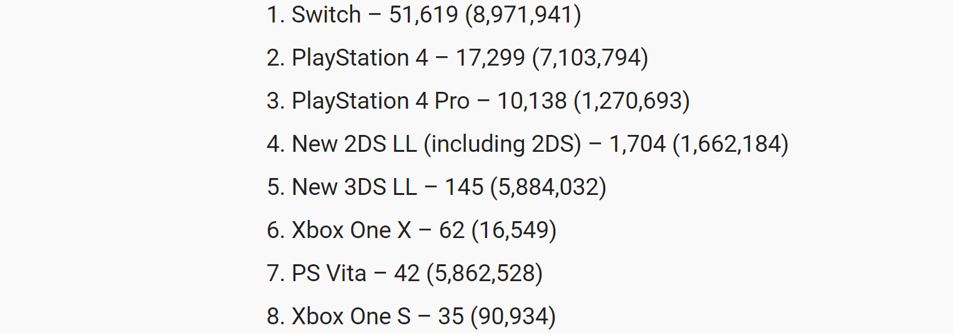Viewport: 953px width, 333px height.
Task: Click the word Switch in item 1
Action: [327, 15]
